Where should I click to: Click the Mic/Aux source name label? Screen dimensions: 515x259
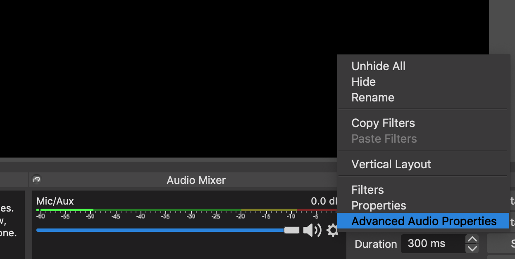(x=55, y=201)
